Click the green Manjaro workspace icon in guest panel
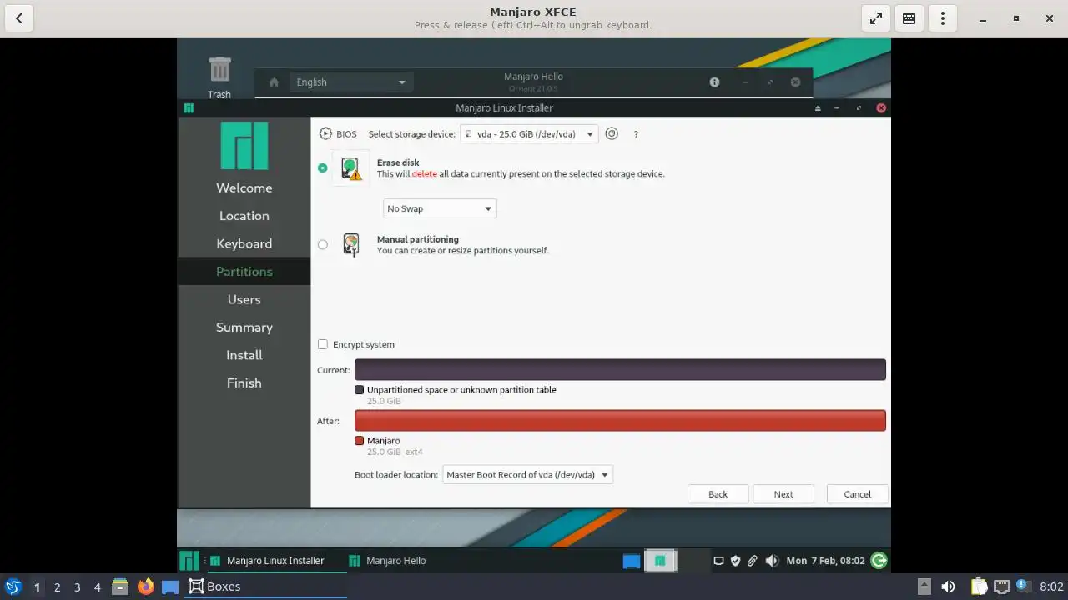This screenshot has width=1068, height=600. pos(660,561)
